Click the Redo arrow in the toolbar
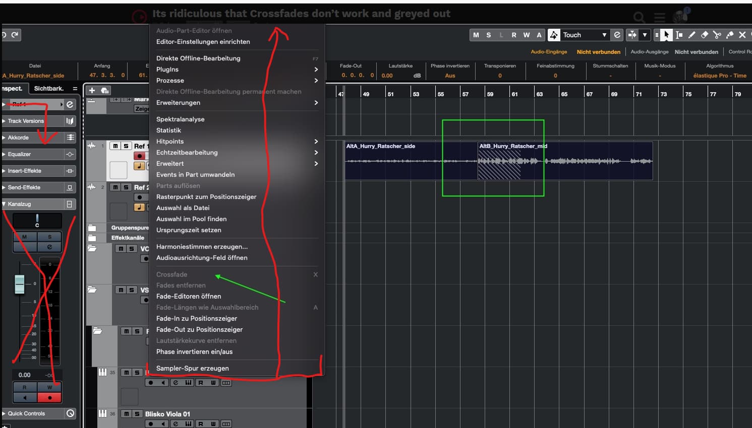 pos(15,35)
